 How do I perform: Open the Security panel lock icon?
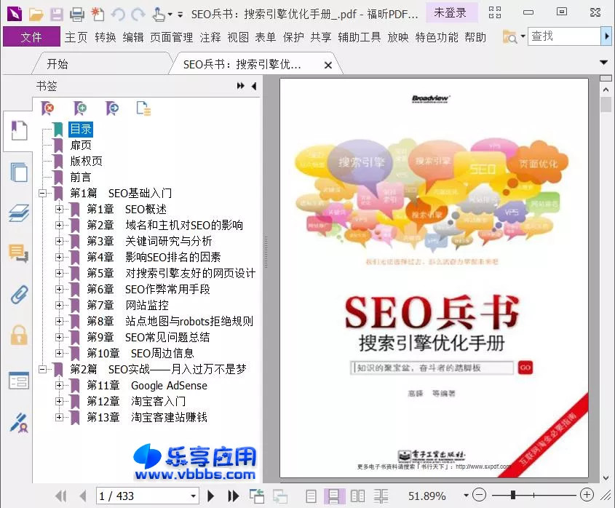click(18, 335)
